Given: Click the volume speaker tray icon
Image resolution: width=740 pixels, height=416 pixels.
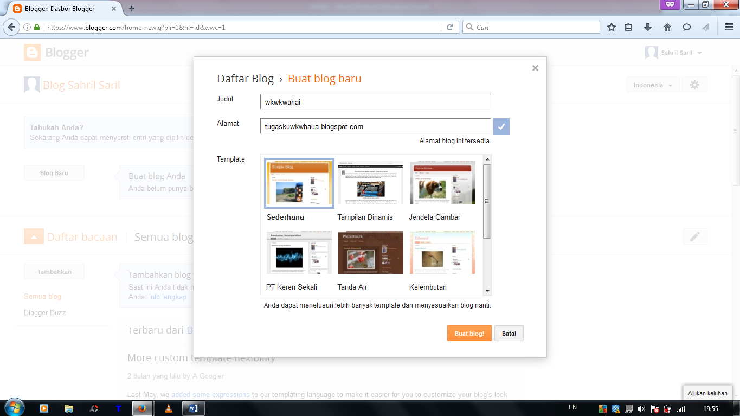Looking at the screenshot, I should click(x=642, y=408).
